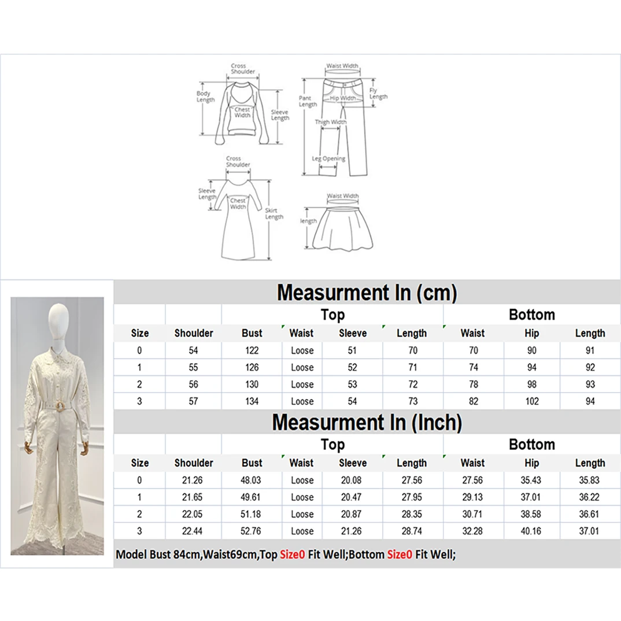Open the cream lace outfit product photo
This screenshot has height=621, width=621.
coord(57,426)
